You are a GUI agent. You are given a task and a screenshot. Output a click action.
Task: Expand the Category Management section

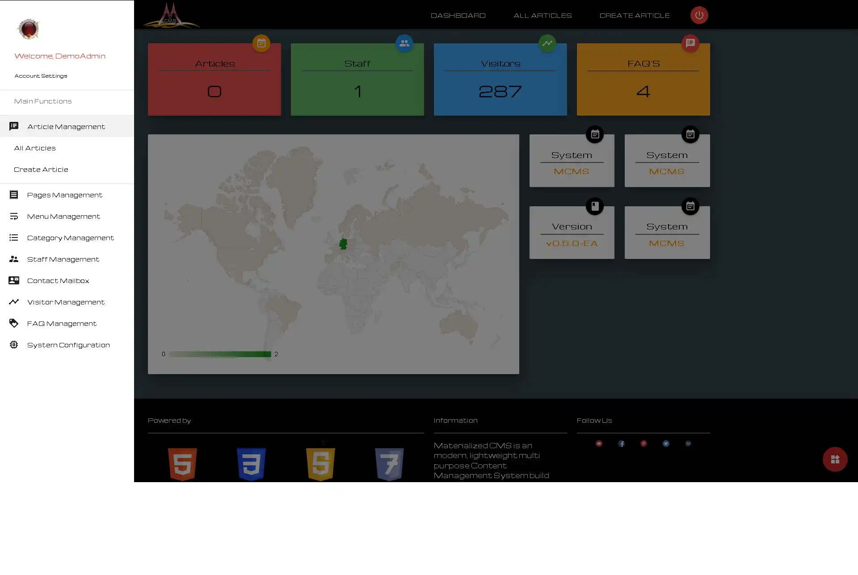pos(70,237)
